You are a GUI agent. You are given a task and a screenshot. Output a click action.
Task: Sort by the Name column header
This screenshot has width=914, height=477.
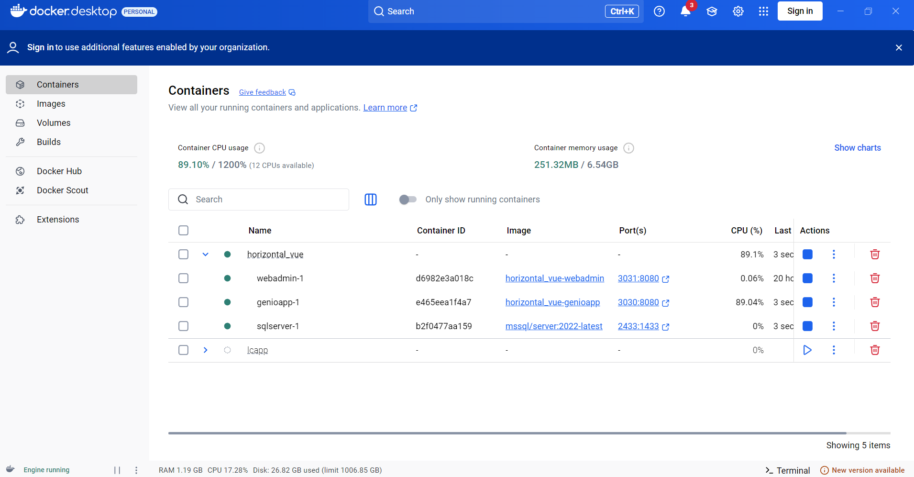[x=260, y=231]
